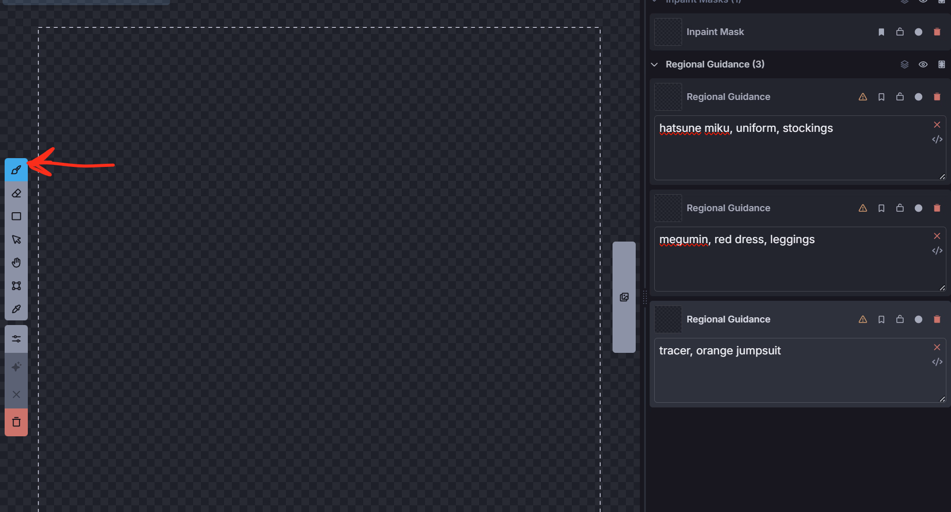Toggle bookmark on hatsune miku layer

(x=881, y=97)
